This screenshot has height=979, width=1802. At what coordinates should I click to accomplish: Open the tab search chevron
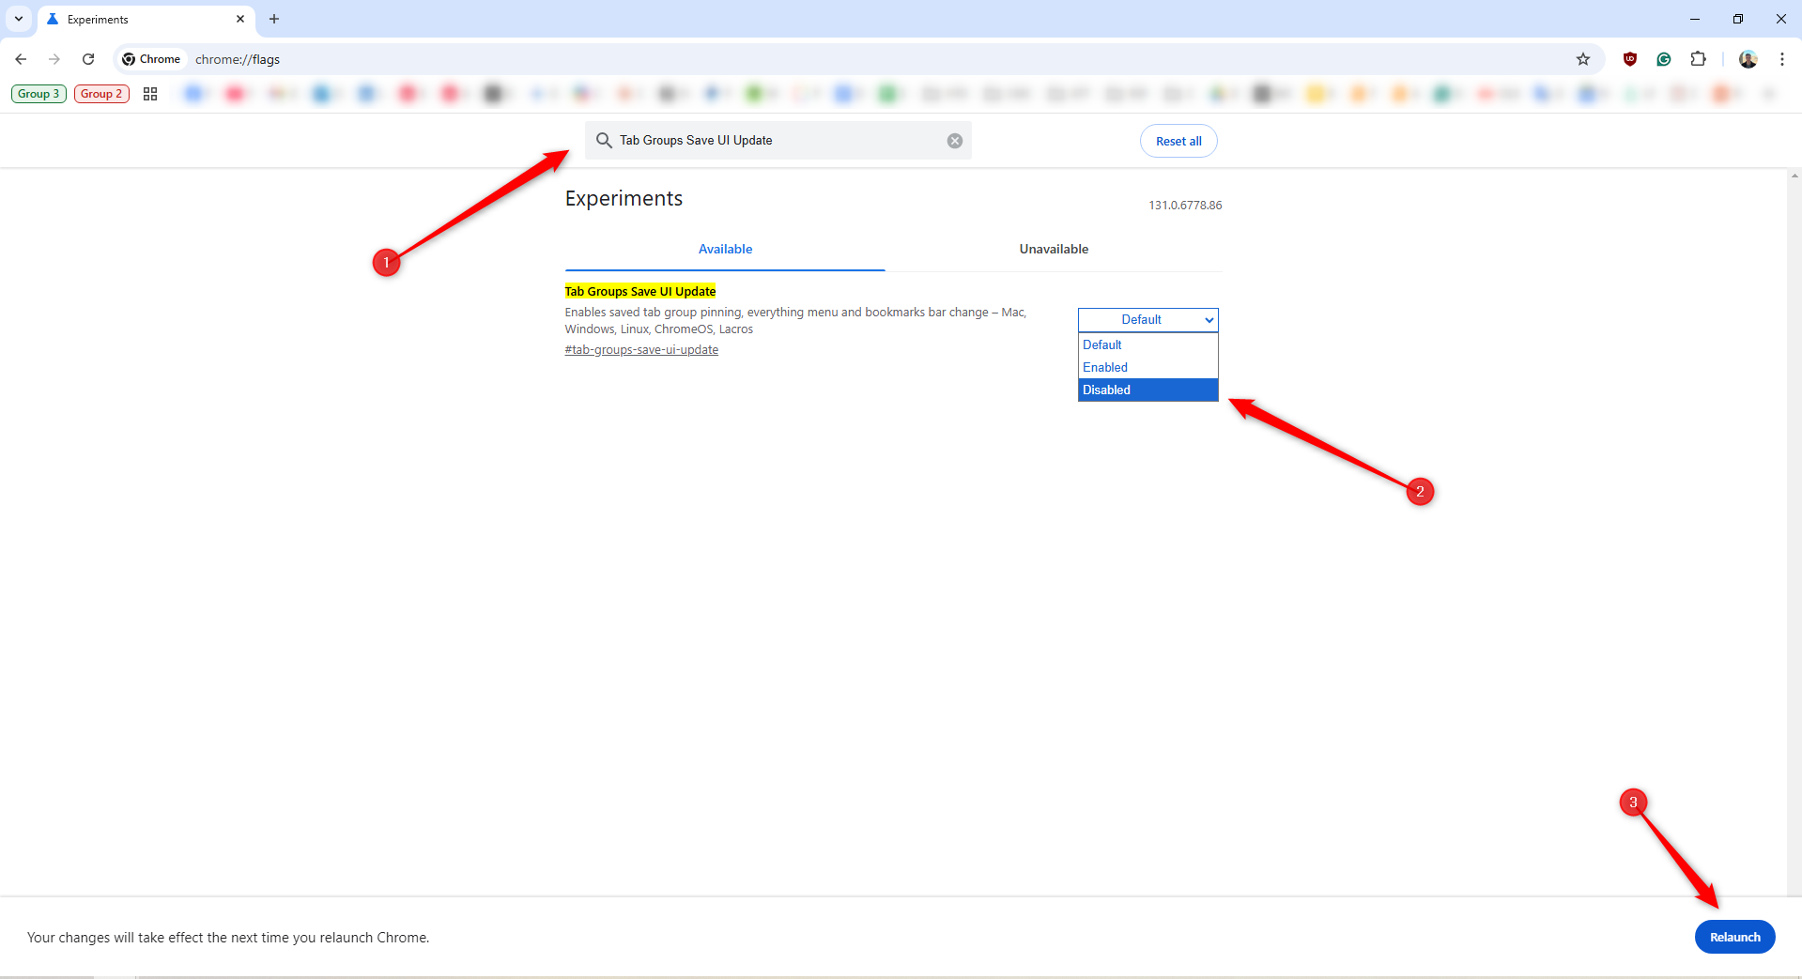point(18,19)
